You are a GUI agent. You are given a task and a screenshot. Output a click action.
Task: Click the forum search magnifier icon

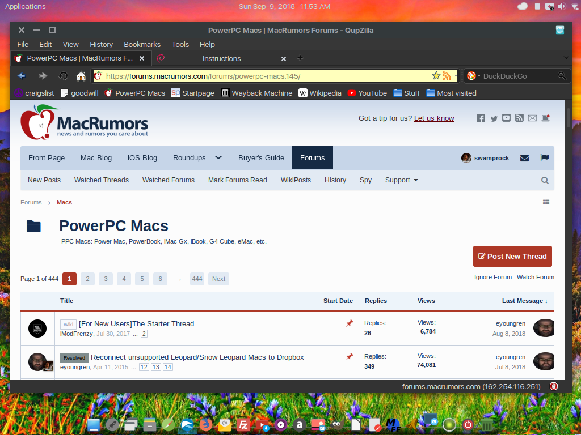[545, 180]
